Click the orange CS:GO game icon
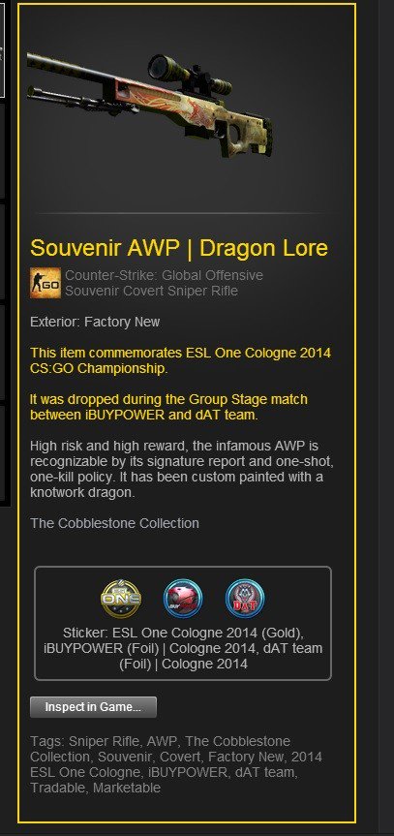This screenshot has height=836, width=394. point(45,283)
